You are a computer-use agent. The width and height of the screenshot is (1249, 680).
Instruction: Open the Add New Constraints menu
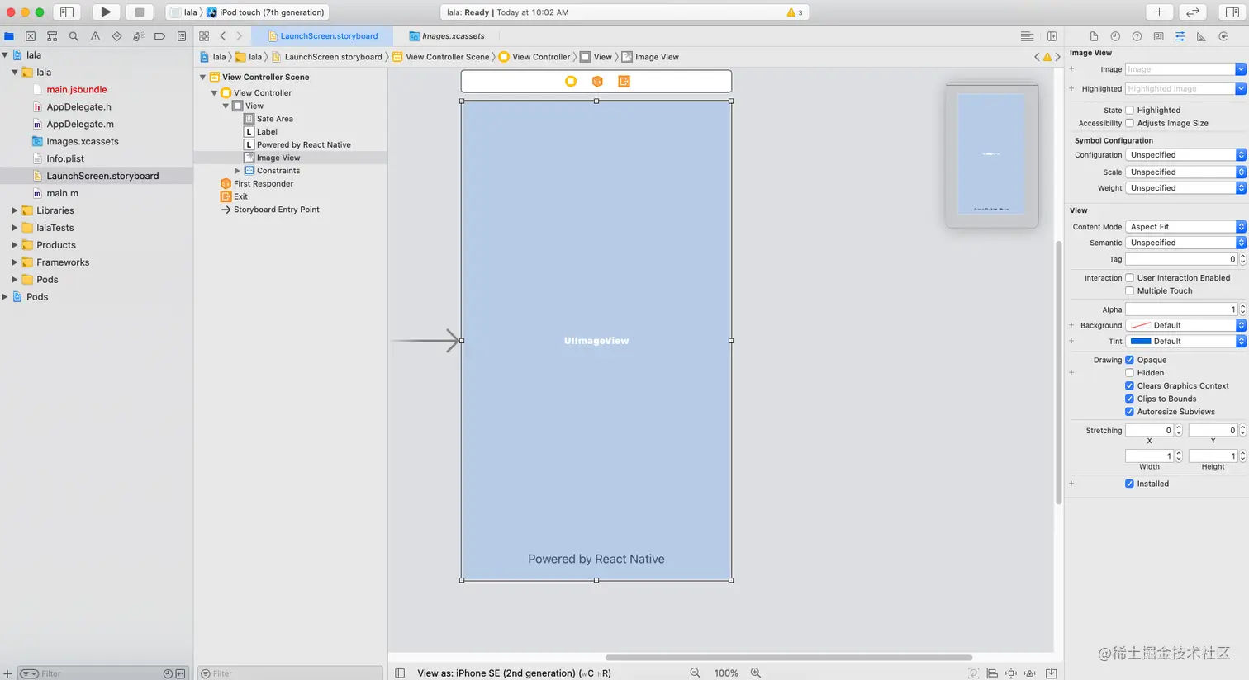point(1011,673)
